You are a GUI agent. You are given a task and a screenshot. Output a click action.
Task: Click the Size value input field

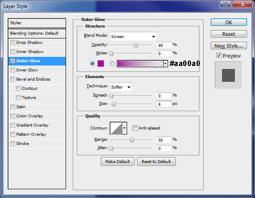coord(163,104)
